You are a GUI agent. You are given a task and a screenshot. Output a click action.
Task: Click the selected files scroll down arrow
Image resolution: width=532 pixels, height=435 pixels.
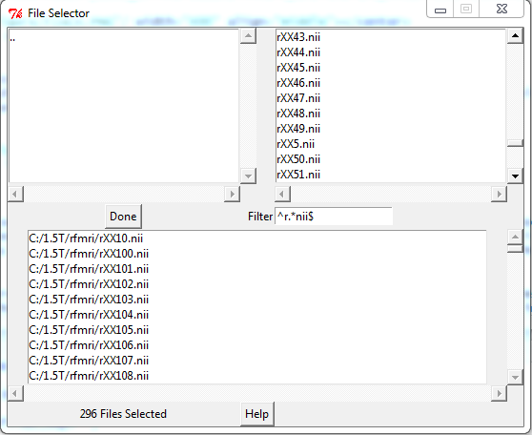[x=515, y=377]
